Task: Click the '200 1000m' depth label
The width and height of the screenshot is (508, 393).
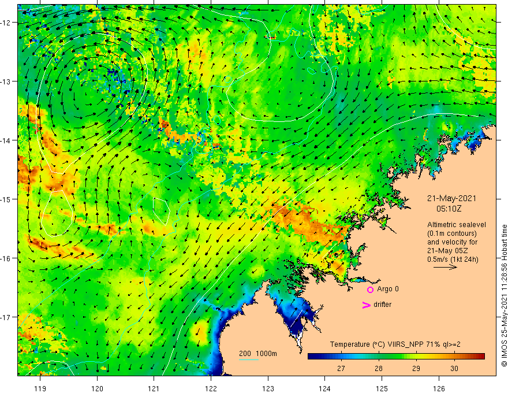Action: [258, 354]
